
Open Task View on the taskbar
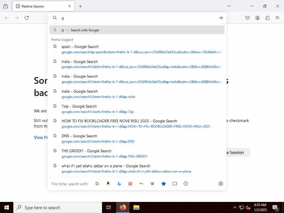(109, 207)
